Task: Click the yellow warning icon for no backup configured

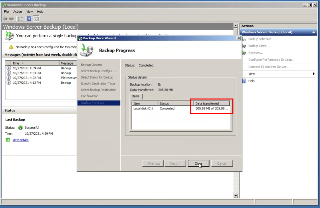Action: 11,47
